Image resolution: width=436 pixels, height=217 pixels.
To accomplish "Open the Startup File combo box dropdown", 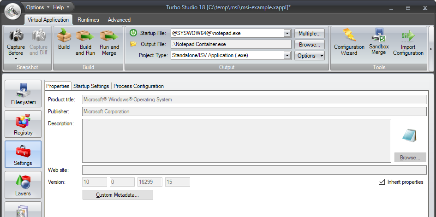I will pos(287,33).
